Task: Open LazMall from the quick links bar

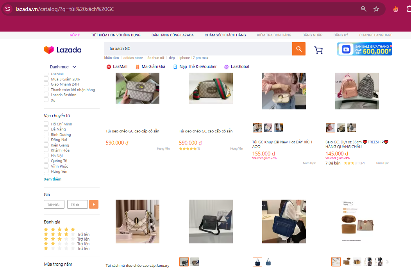Action: 117,66
